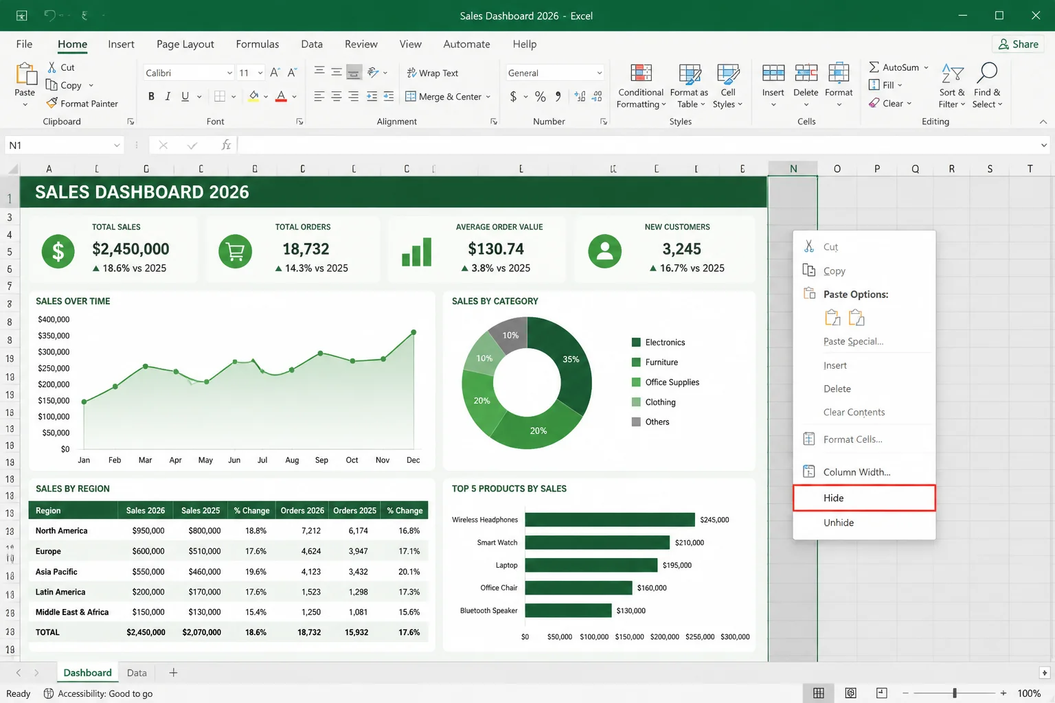1055x703 pixels.
Task: Click the 100% zoom level
Action: click(1029, 693)
